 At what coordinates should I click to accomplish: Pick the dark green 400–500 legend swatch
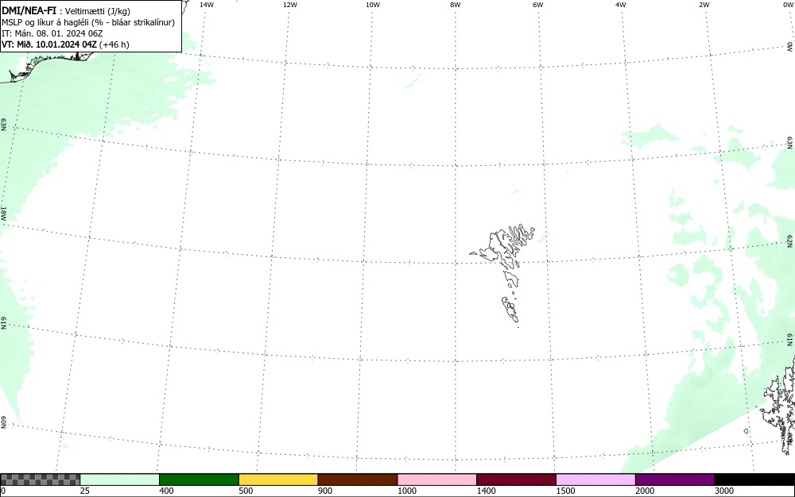[199, 480]
